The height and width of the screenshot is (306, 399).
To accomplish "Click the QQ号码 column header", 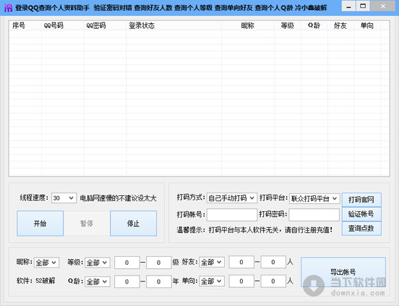I will click(x=63, y=25).
